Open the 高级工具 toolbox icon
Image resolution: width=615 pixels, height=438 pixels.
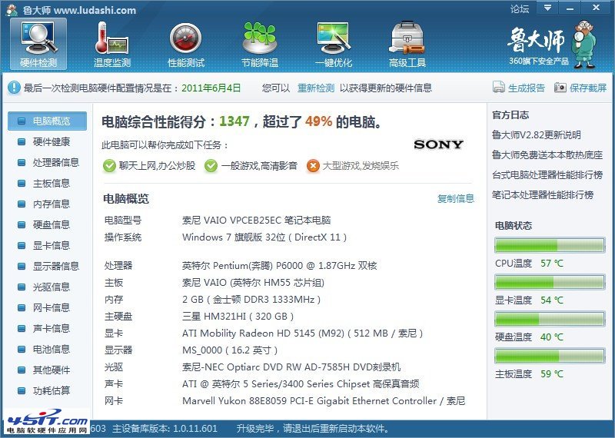point(407,45)
